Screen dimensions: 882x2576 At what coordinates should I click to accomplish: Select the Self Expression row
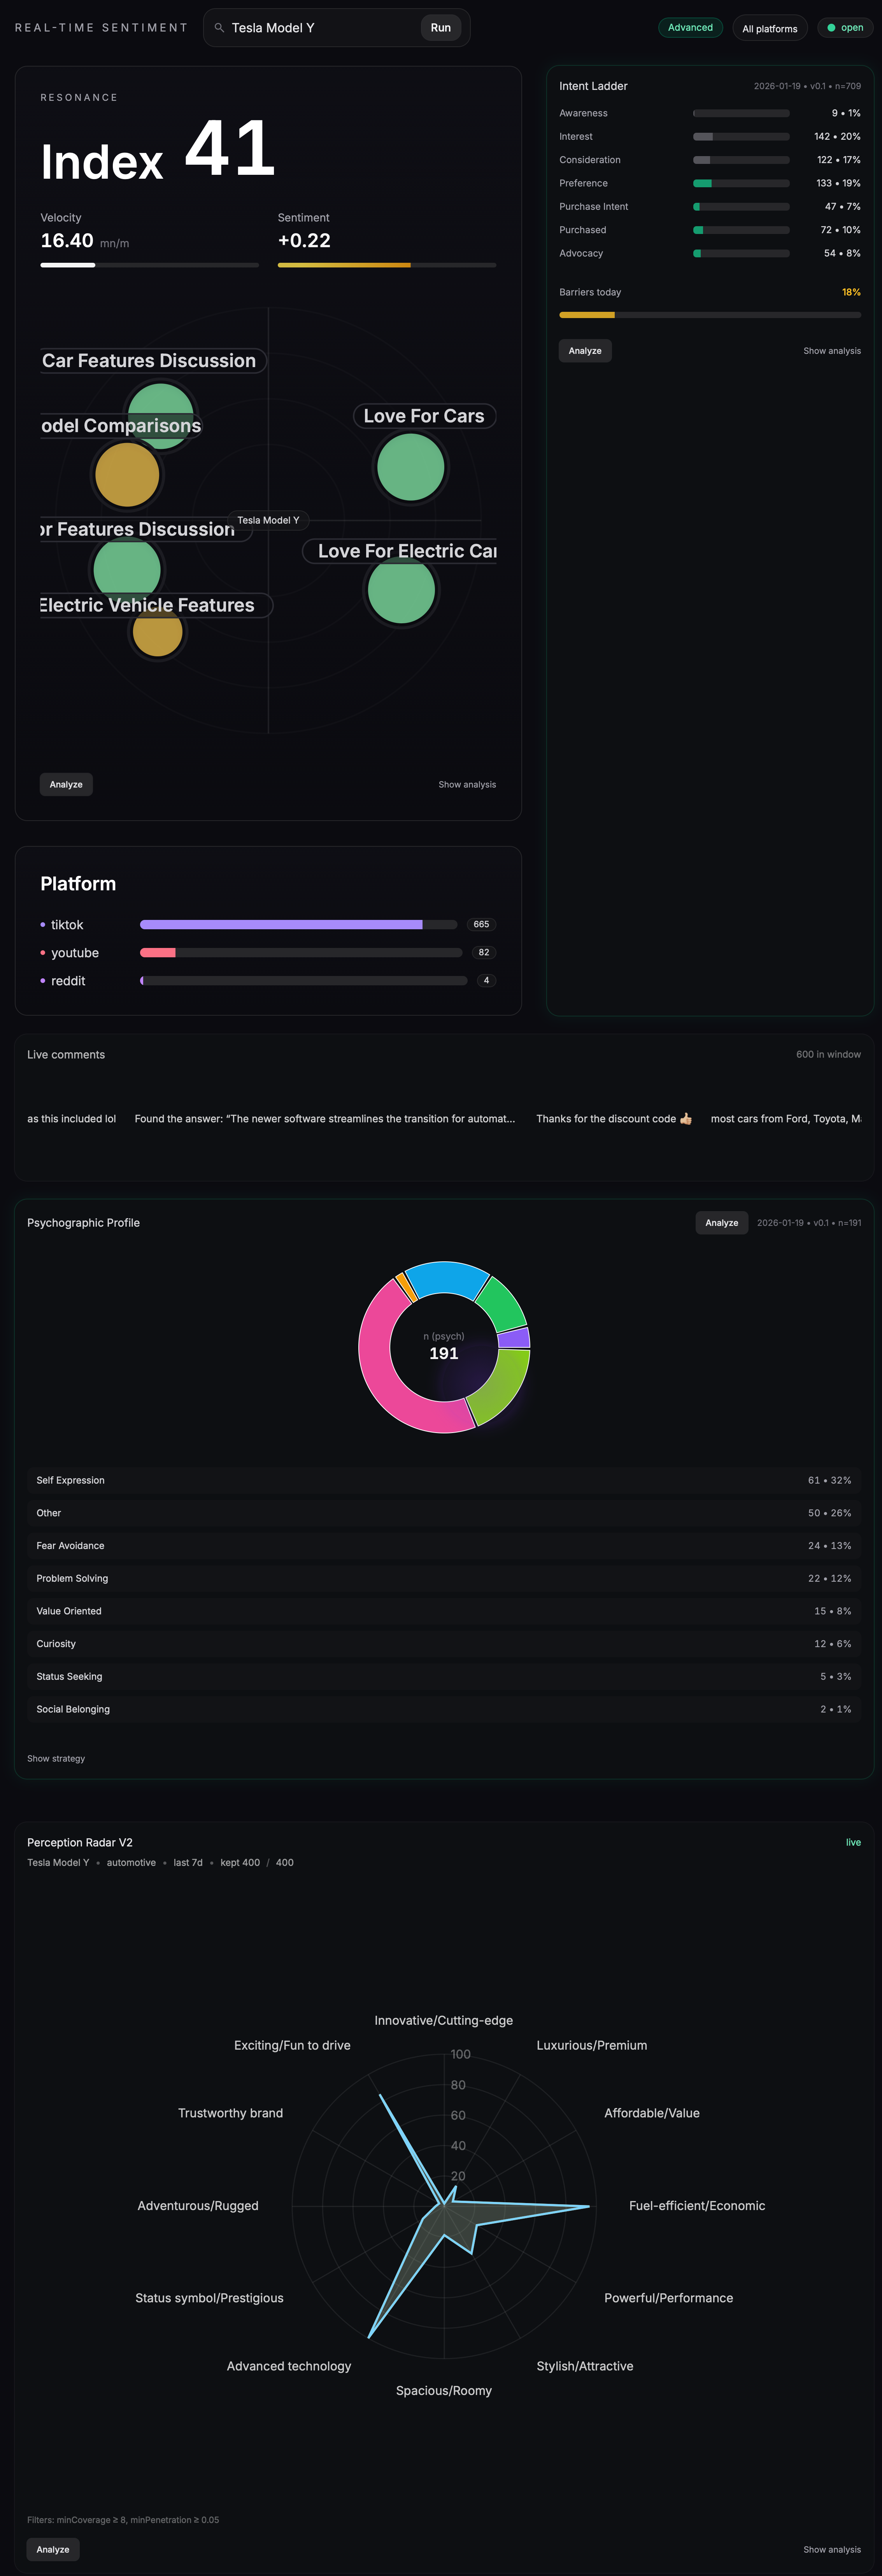[x=444, y=1480]
